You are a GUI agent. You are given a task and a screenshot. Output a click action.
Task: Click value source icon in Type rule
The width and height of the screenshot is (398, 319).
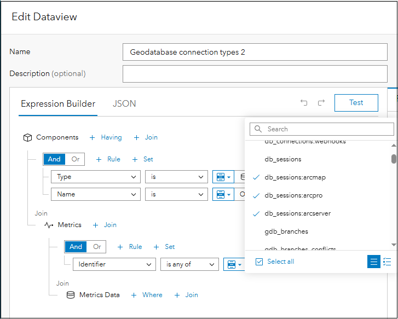(223, 177)
